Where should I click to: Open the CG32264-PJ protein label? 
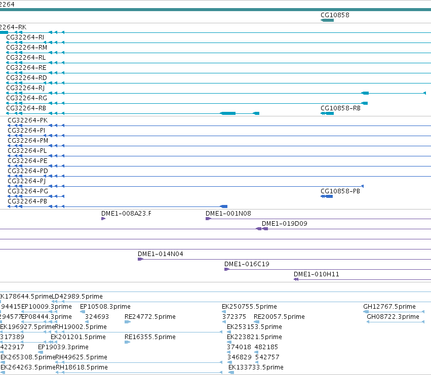coord(27,182)
